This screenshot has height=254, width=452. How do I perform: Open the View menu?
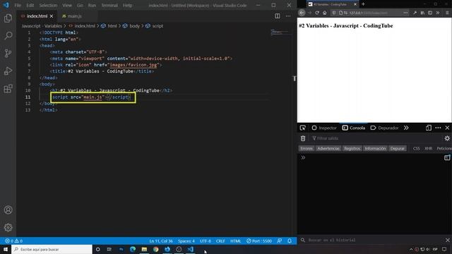click(x=67, y=5)
